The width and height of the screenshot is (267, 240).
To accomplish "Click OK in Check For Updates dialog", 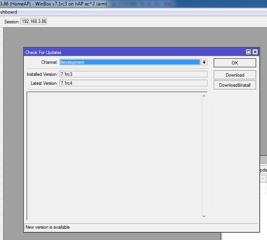I will click(x=235, y=63).
